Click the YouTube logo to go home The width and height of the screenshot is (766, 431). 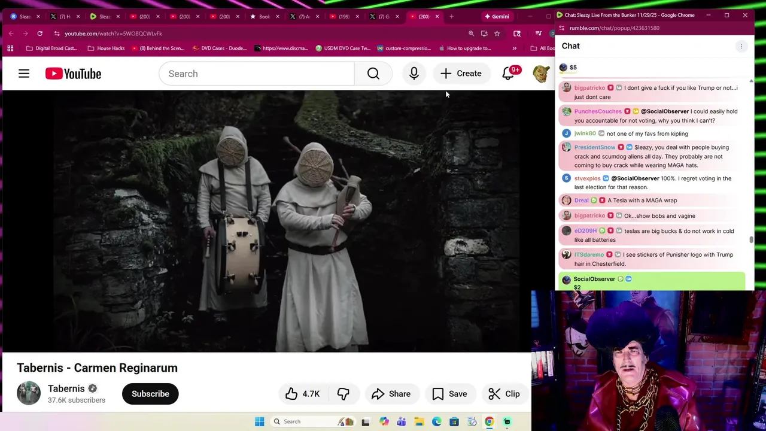[73, 74]
